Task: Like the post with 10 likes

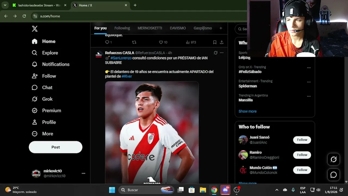Action: click(163, 42)
